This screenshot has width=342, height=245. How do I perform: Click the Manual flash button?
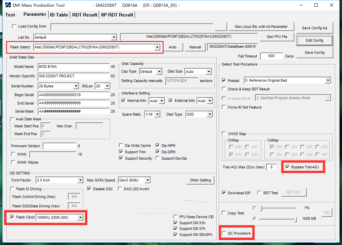[x=195, y=47]
